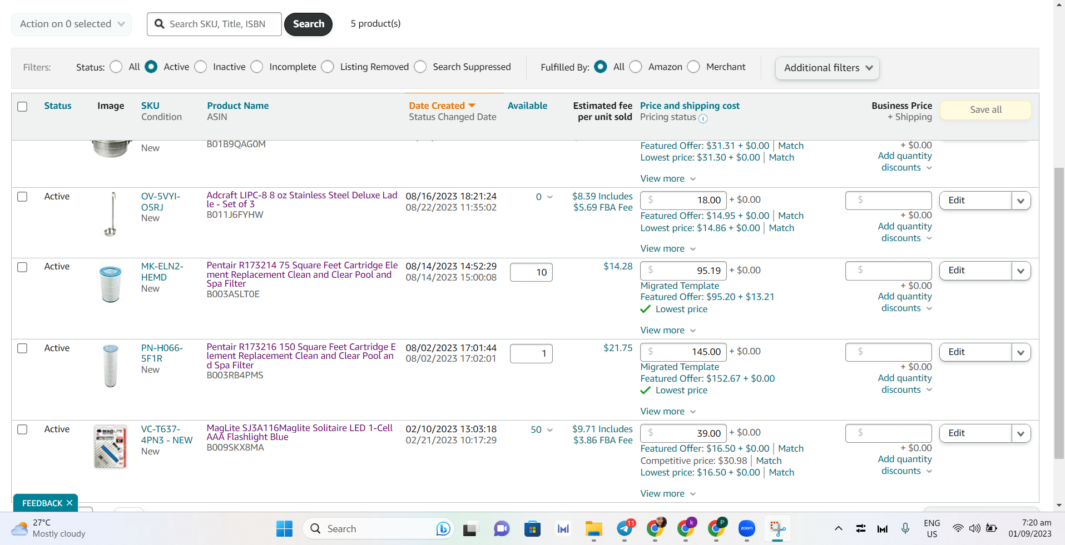The width and height of the screenshot is (1065, 545).
Task: Sort by Date Created column header
Action: pos(442,106)
